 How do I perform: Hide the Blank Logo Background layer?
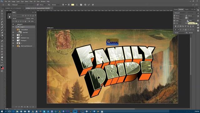point(13,46)
